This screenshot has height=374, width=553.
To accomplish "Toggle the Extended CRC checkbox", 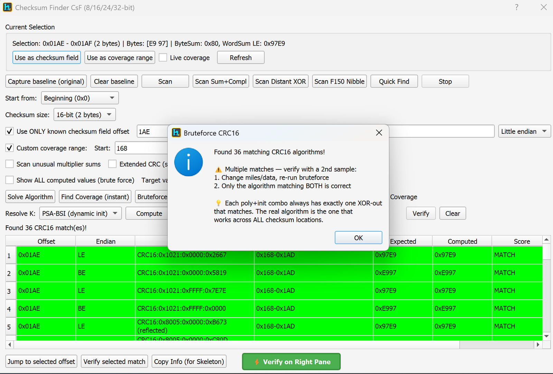I will pos(112,164).
